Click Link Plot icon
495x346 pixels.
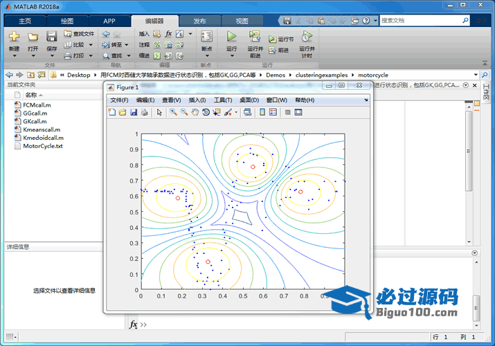(x=248, y=112)
